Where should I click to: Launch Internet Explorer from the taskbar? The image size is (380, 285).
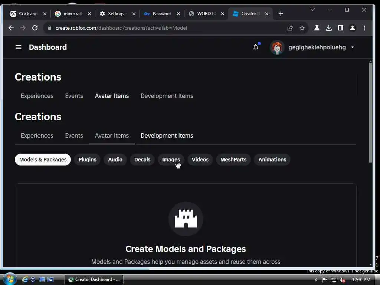25,280
